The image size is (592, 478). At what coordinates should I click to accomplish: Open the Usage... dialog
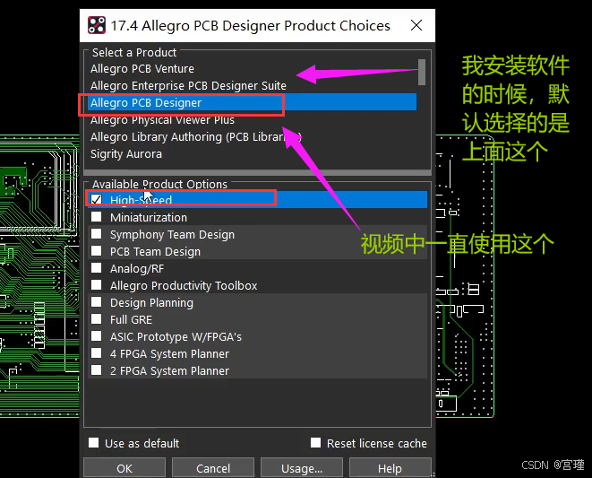pyautogui.click(x=302, y=468)
